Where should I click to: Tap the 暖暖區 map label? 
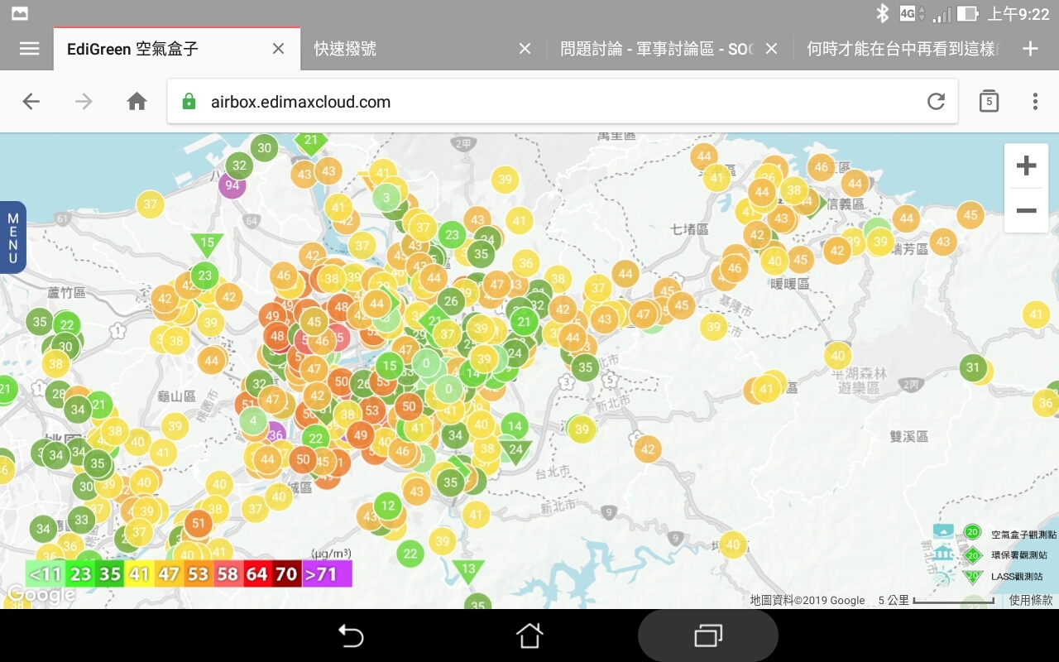click(x=789, y=284)
